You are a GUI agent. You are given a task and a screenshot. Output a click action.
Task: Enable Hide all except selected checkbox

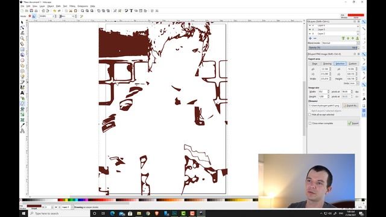click(x=309, y=115)
